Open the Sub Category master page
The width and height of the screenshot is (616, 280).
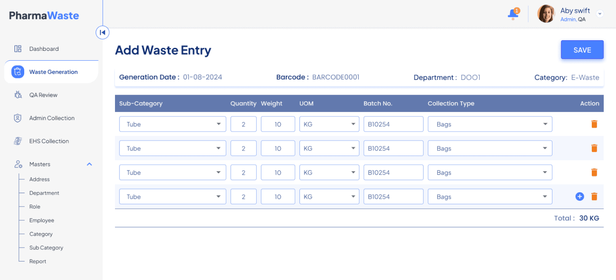tap(46, 248)
